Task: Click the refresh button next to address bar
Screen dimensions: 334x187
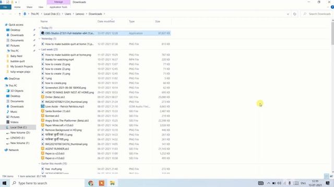Action: pyautogui.click(x=294, y=14)
